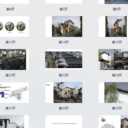128x128 pixels.
Task: Click the label 第24页
Action: tap(117, 75)
